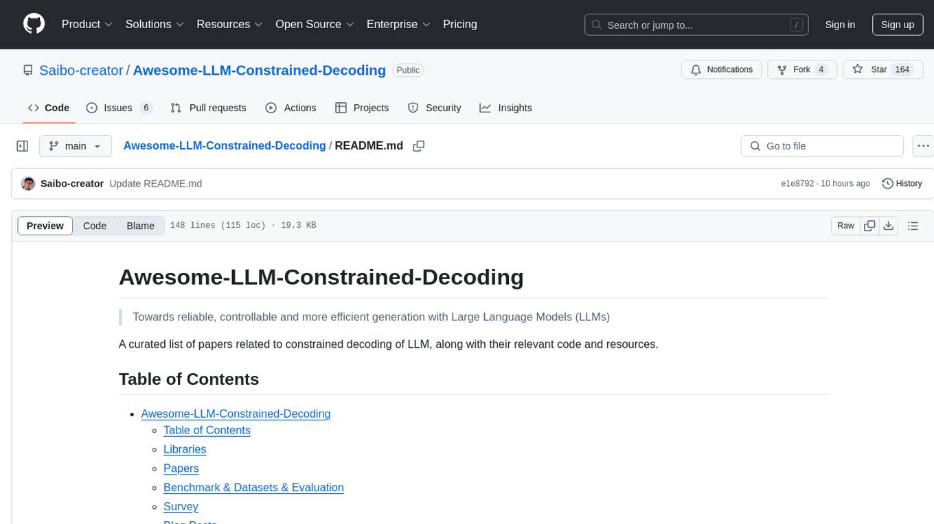Image resolution: width=934 pixels, height=524 pixels.
Task: Expand the Solutions menu
Action: click(155, 24)
